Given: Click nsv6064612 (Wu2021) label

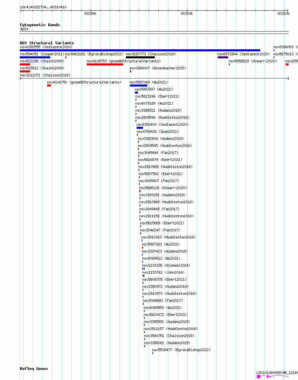Looking at the screenshot, I should coord(161,258).
